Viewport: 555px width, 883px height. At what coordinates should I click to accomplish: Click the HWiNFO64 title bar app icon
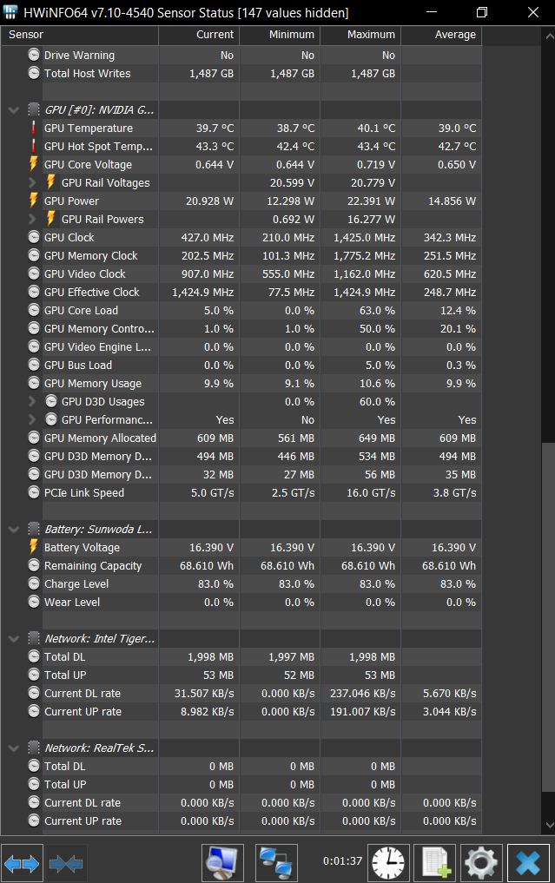(10, 12)
